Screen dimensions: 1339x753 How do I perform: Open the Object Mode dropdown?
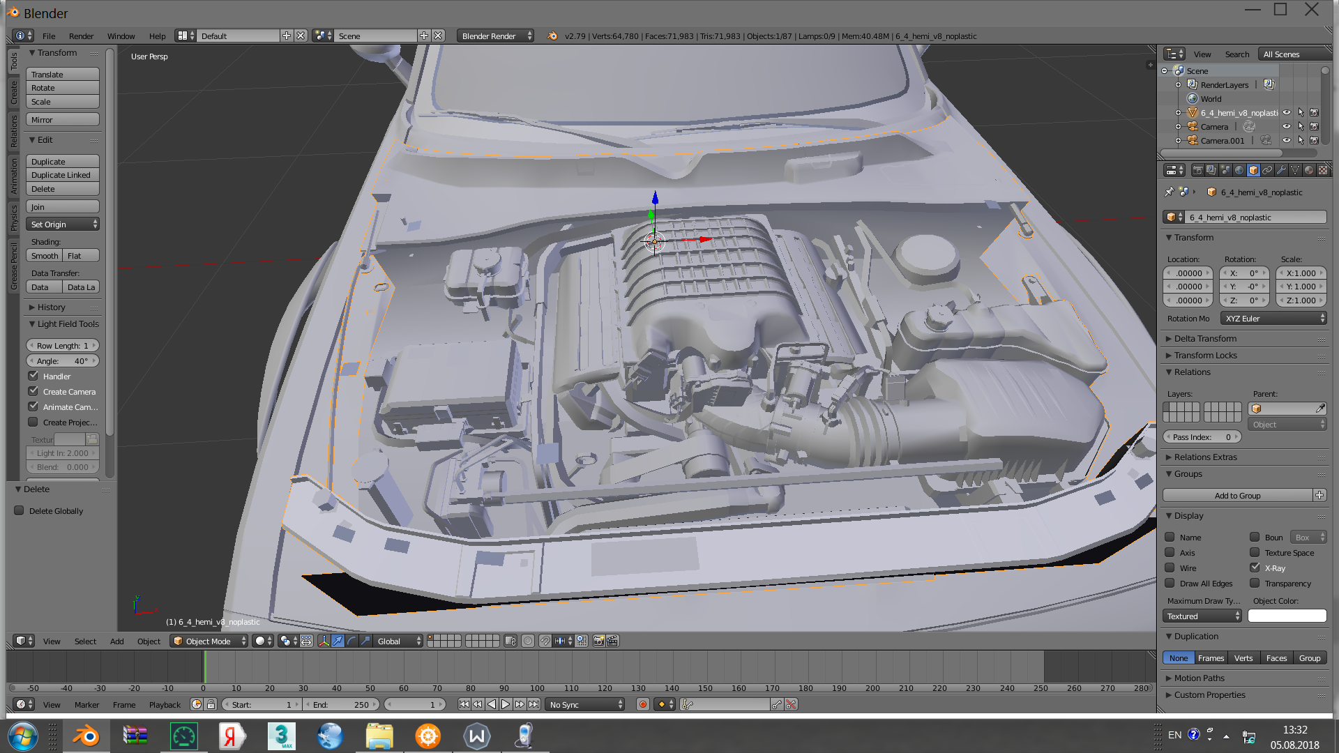[x=209, y=641]
